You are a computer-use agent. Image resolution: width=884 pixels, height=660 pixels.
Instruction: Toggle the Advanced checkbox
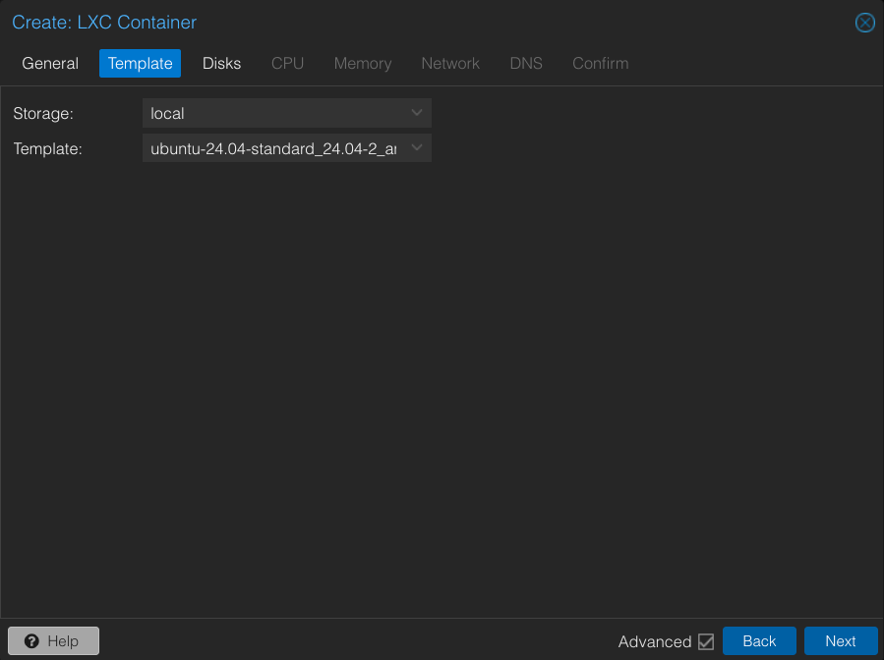(x=705, y=641)
